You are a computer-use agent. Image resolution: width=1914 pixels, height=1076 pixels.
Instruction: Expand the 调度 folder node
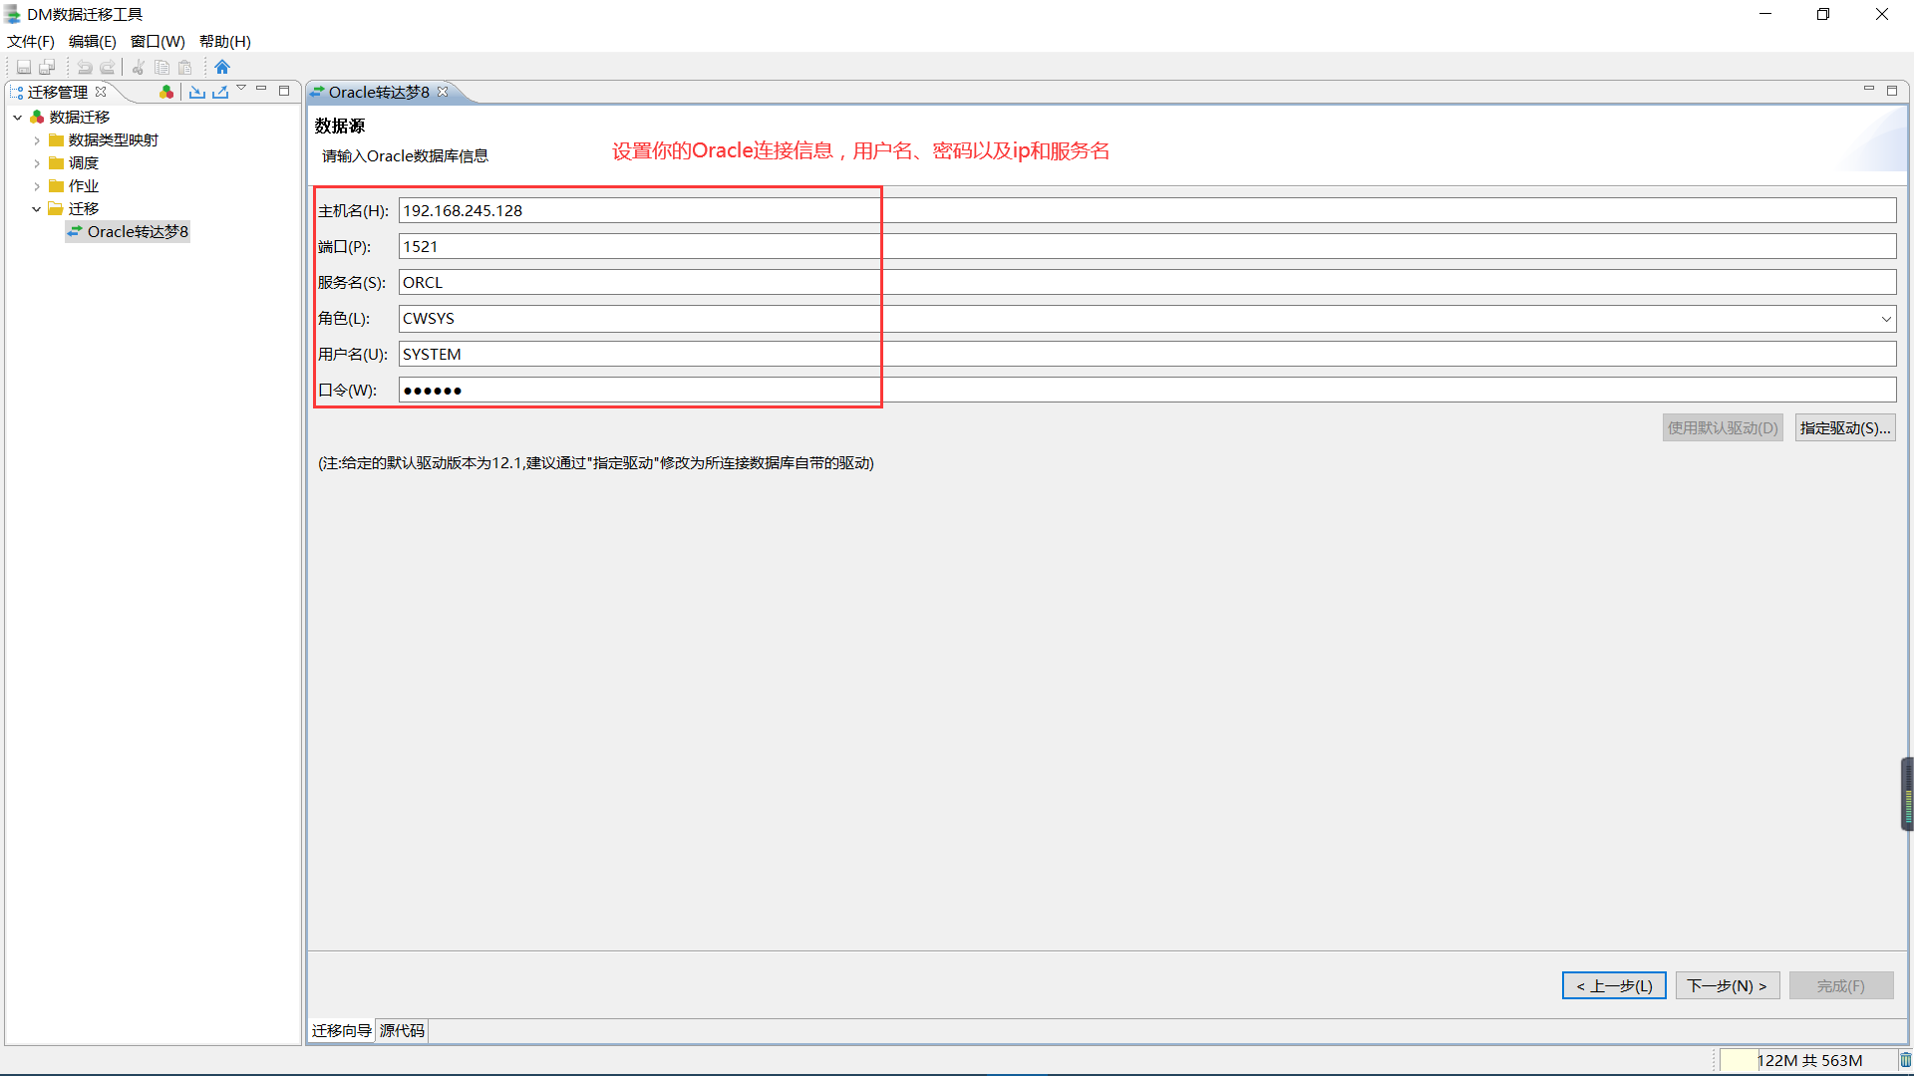[37, 163]
